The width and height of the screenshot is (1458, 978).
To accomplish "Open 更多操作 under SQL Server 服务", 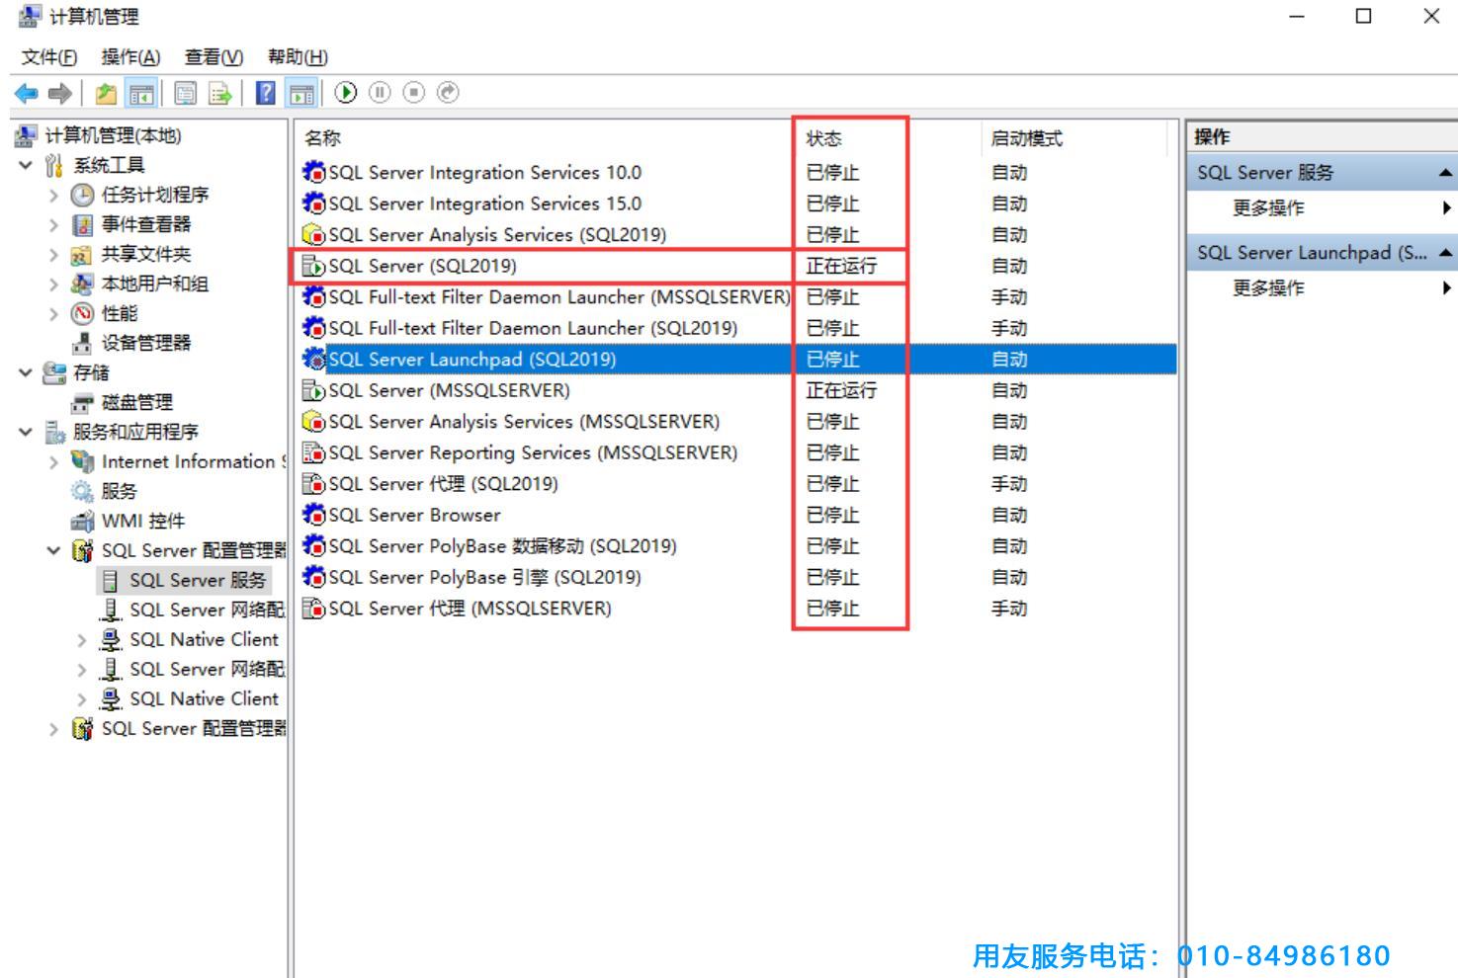I will coord(1268,208).
